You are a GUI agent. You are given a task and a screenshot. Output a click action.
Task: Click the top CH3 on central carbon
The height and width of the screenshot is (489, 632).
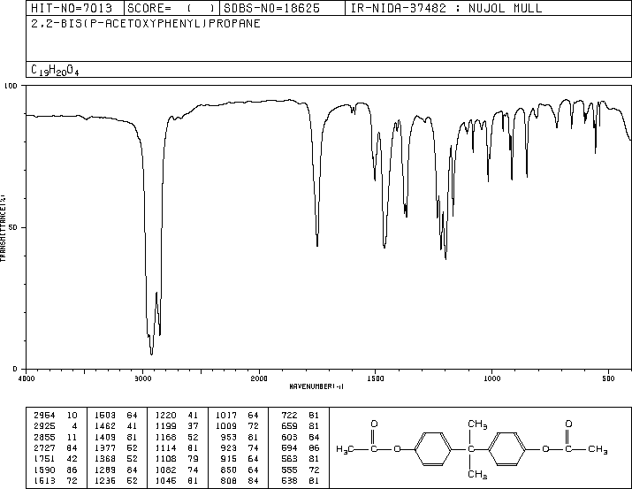point(477,424)
